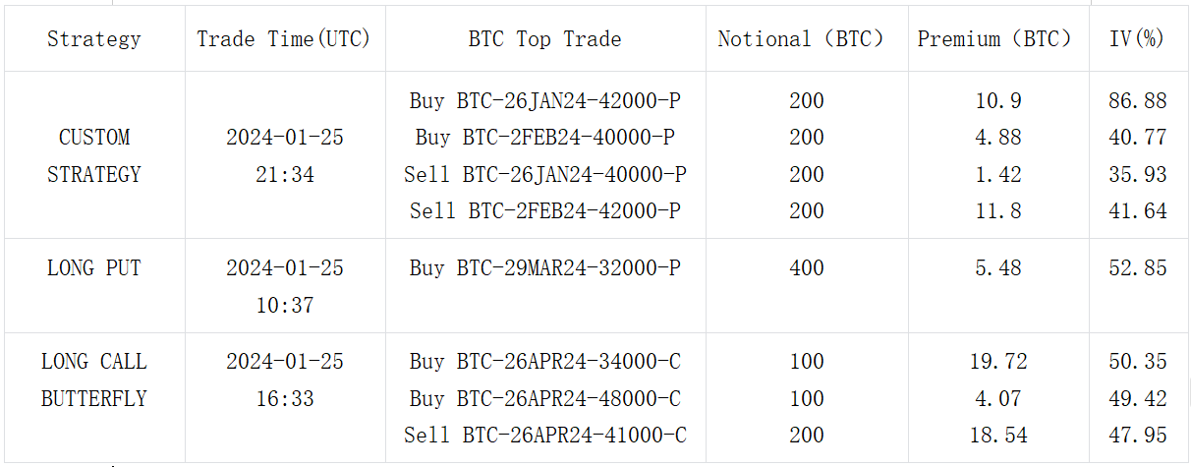Select the LONG PUT strategy cell
Image resolution: width=1191 pixels, height=467 pixels.
[x=94, y=267]
